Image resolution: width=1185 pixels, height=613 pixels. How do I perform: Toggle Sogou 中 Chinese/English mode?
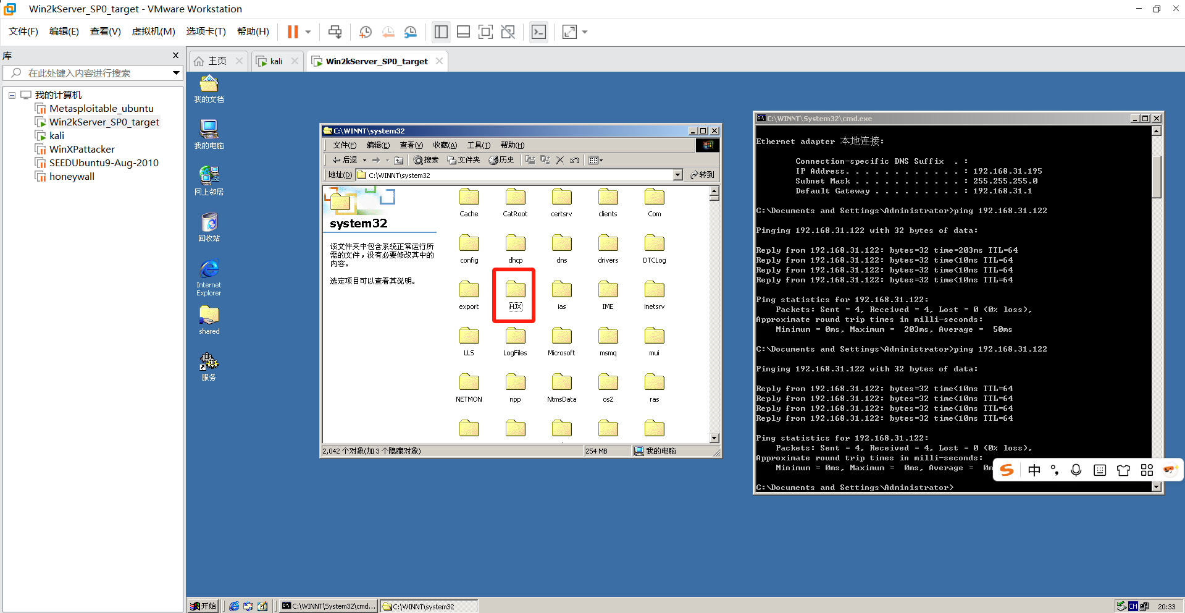coord(1034,470)
